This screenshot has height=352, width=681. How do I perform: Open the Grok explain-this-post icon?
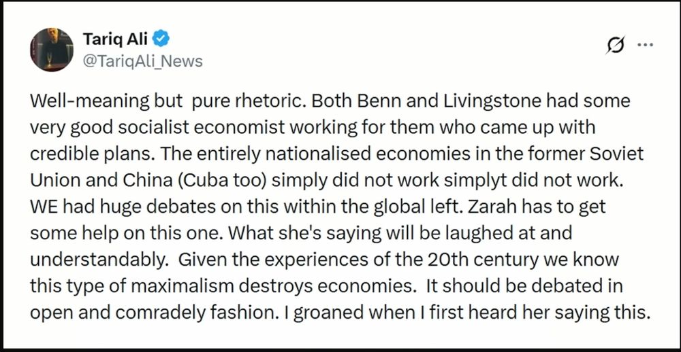pos(616,45)
